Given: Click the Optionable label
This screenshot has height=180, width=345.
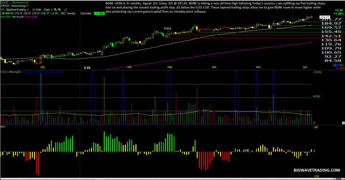Looking at the screenshot, I should pyautogui.click(x=86, y=14).
